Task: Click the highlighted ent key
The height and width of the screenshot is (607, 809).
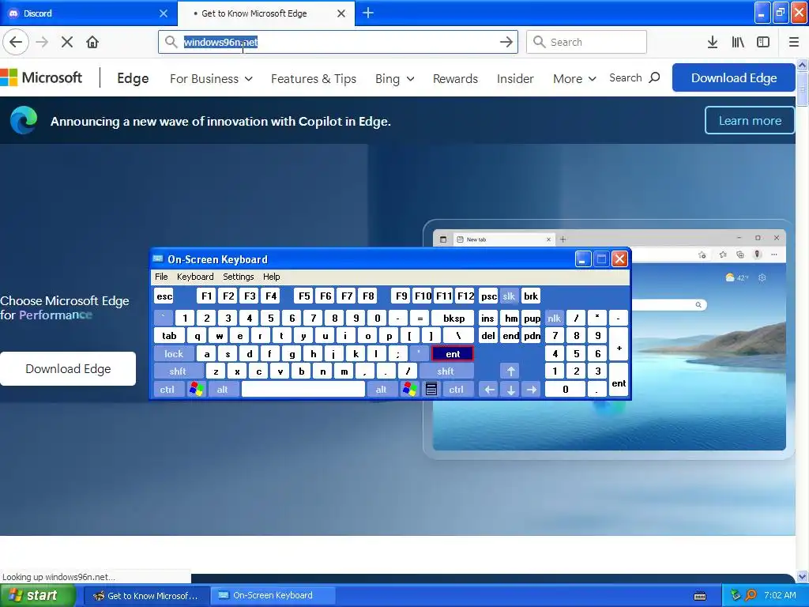Action: click(x=453, y=353)
